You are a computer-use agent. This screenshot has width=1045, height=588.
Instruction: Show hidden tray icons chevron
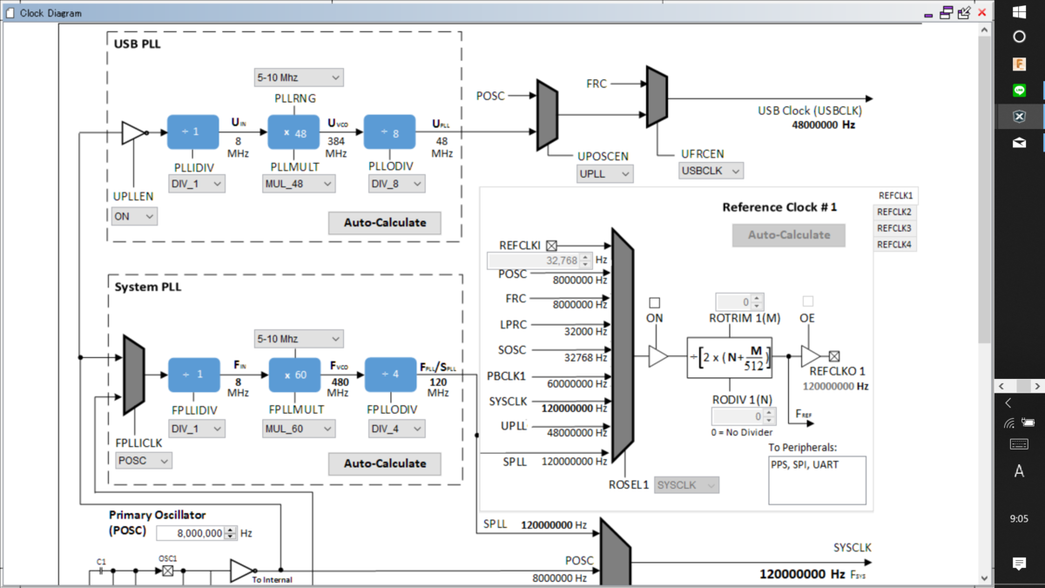tap(1008, 403)
